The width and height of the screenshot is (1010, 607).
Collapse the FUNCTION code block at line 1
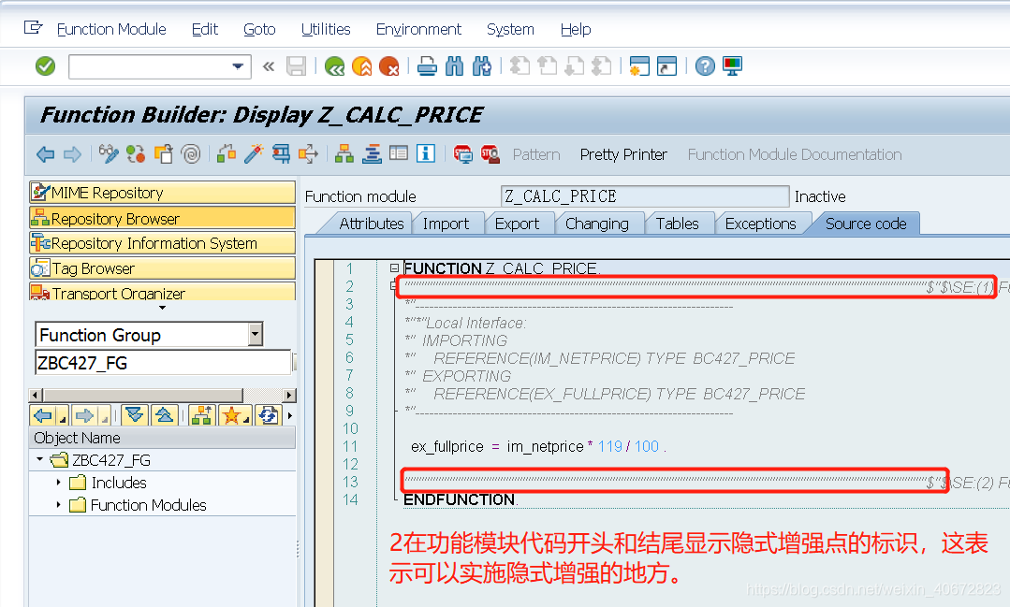click(x=394, y=267)
